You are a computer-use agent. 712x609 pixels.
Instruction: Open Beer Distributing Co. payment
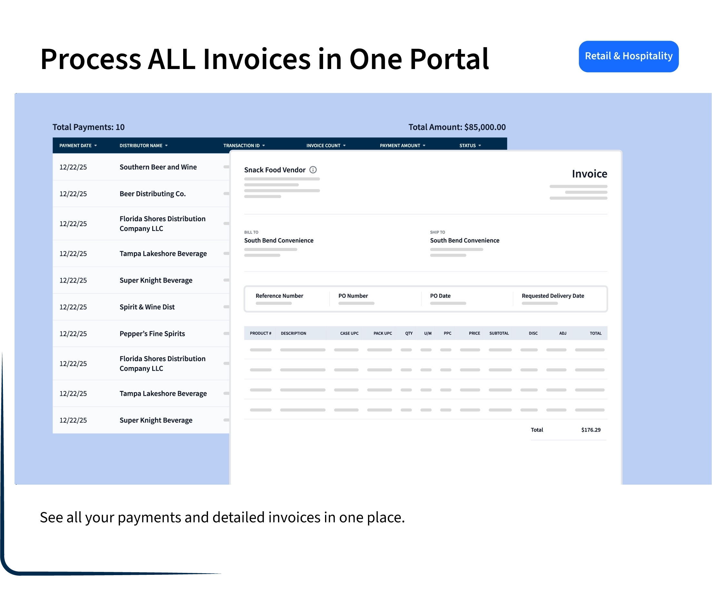[x=153, y=194]
